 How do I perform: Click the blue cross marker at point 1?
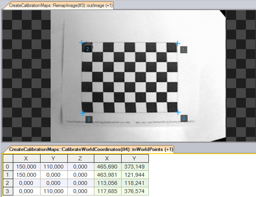click(x=177, y=43)
